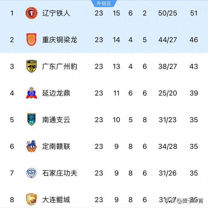Open the 广东广州豹 black-yellow badge
The height and width of the screenshot is (208, 208).
(32, 66)
